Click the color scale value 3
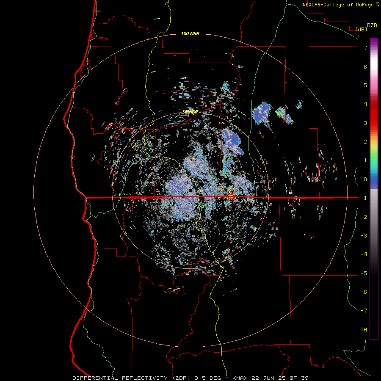This screenshot has width=381, height=381. [x=365, y=123]
